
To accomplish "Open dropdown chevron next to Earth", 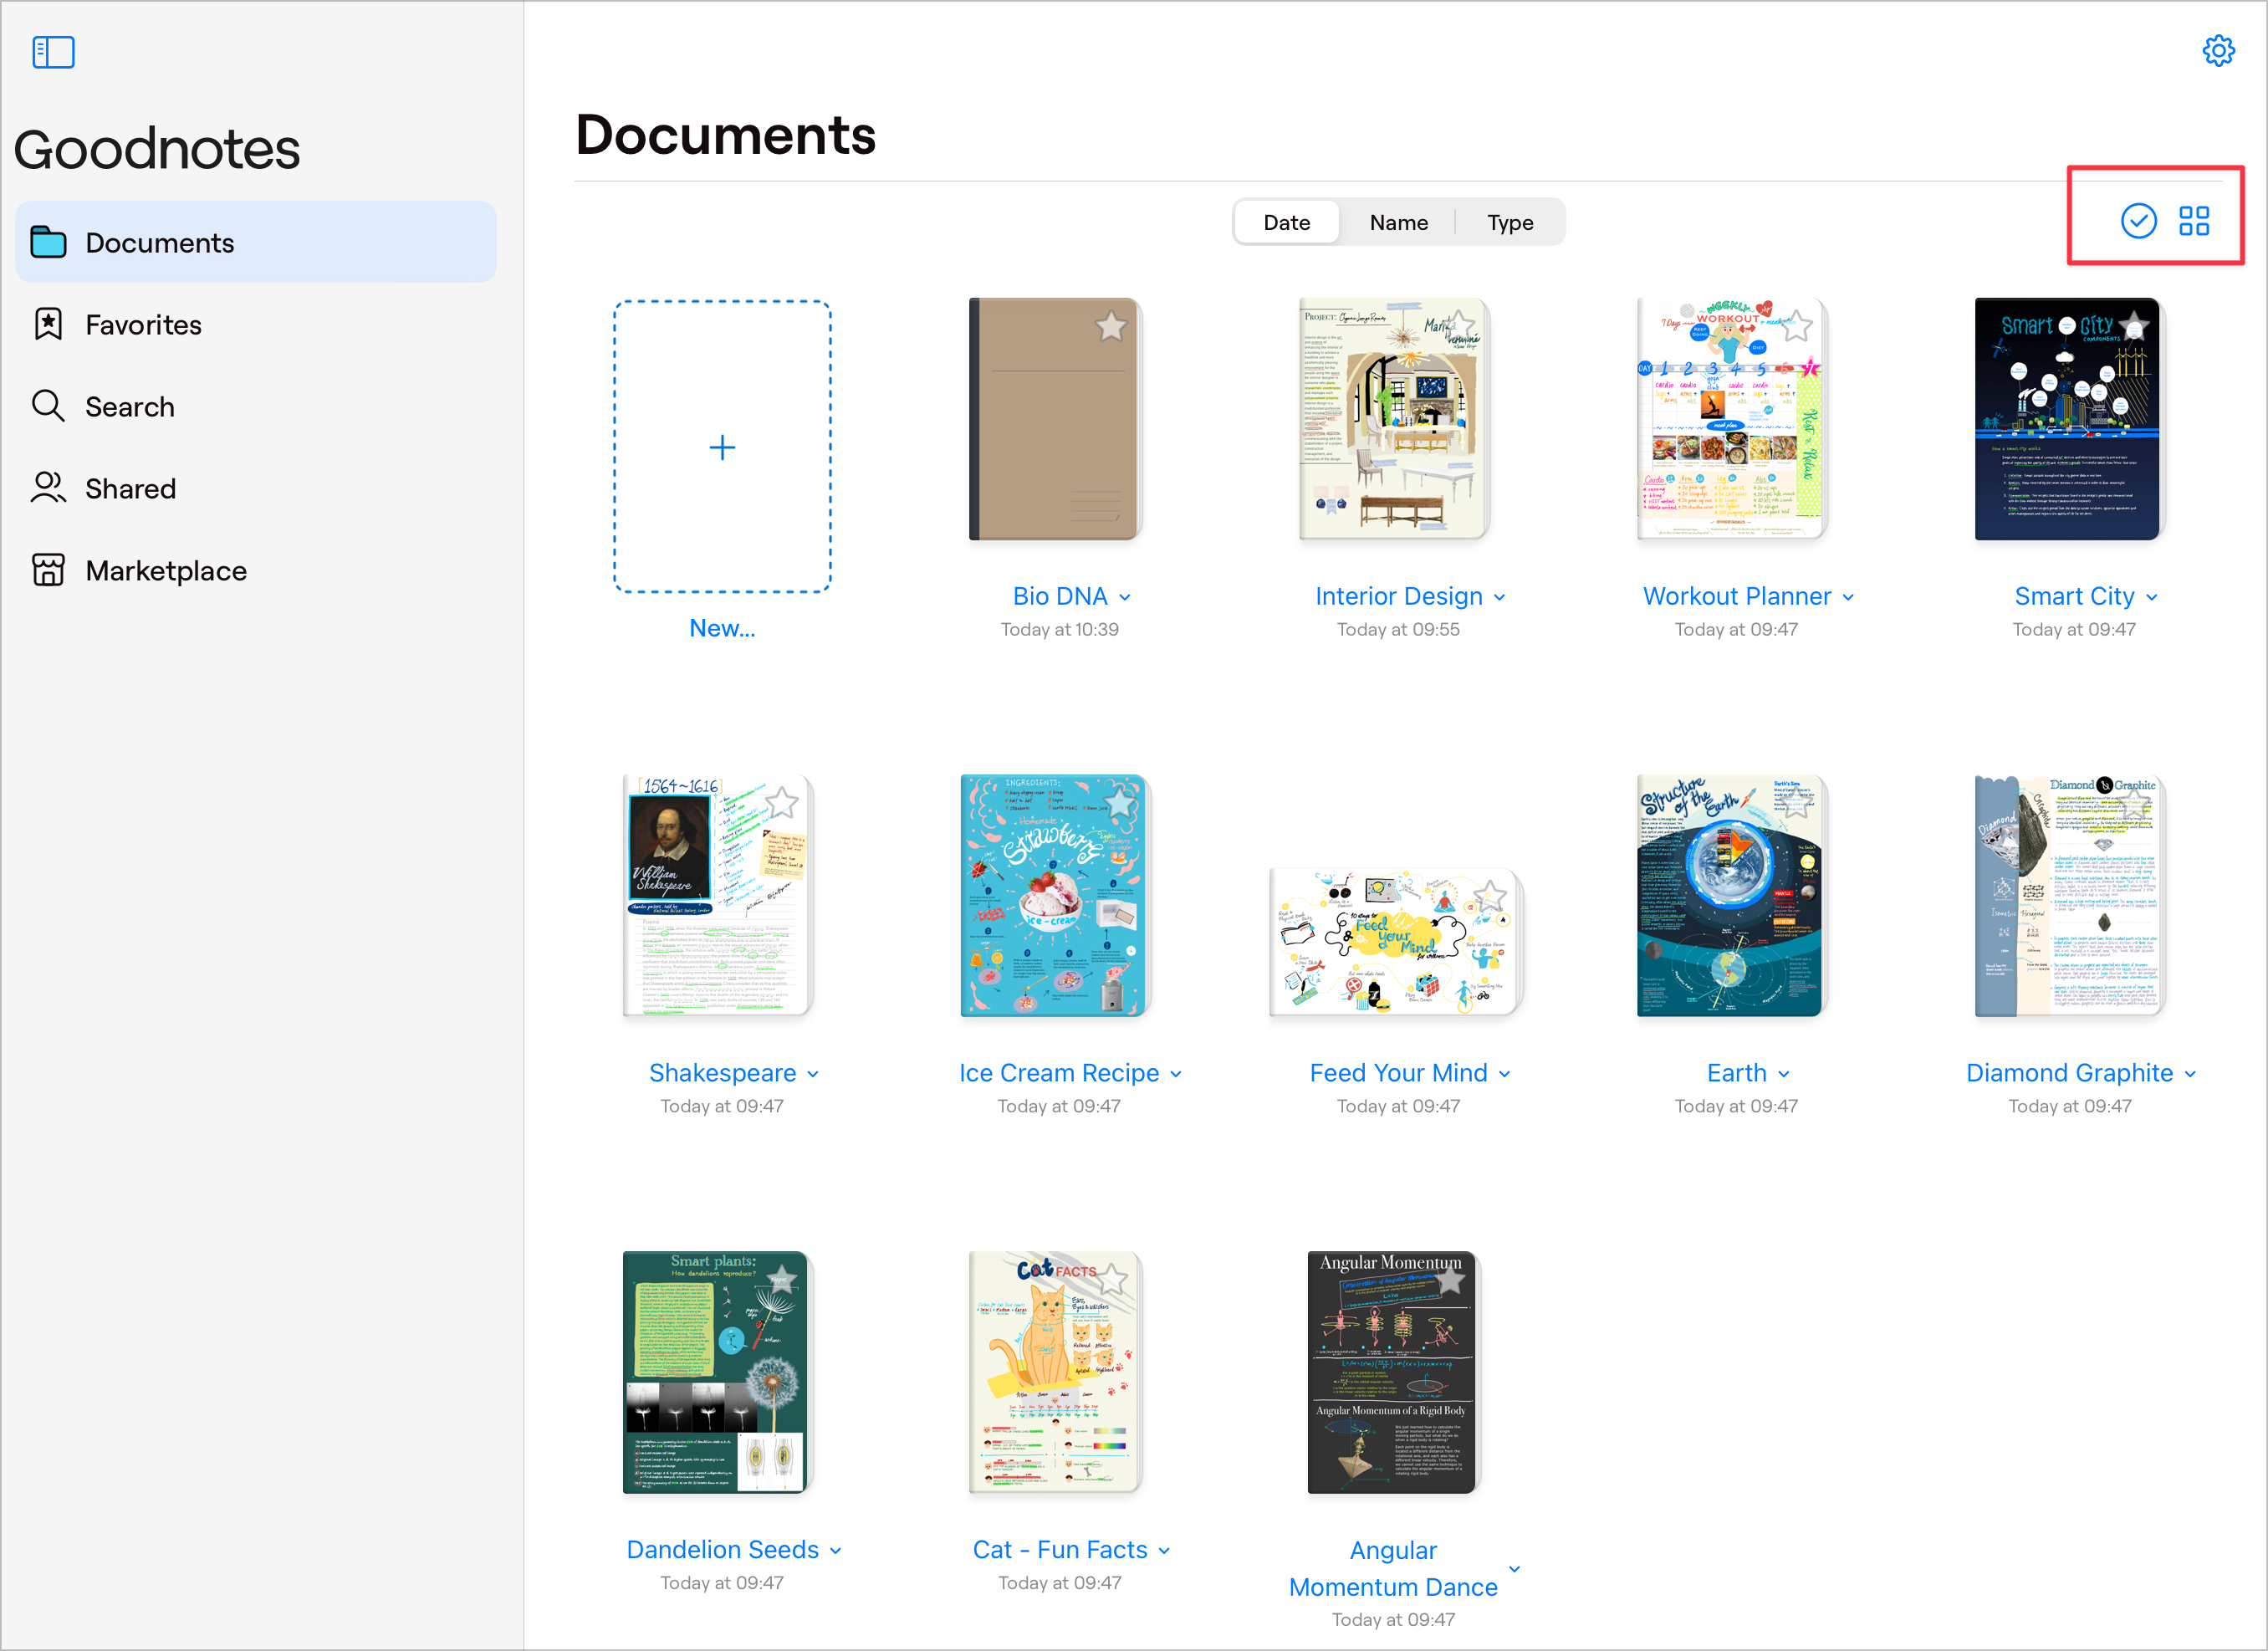I will (x=1784, y=1074).
